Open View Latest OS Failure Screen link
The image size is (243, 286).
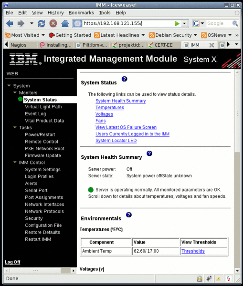(x=126, y=127)
